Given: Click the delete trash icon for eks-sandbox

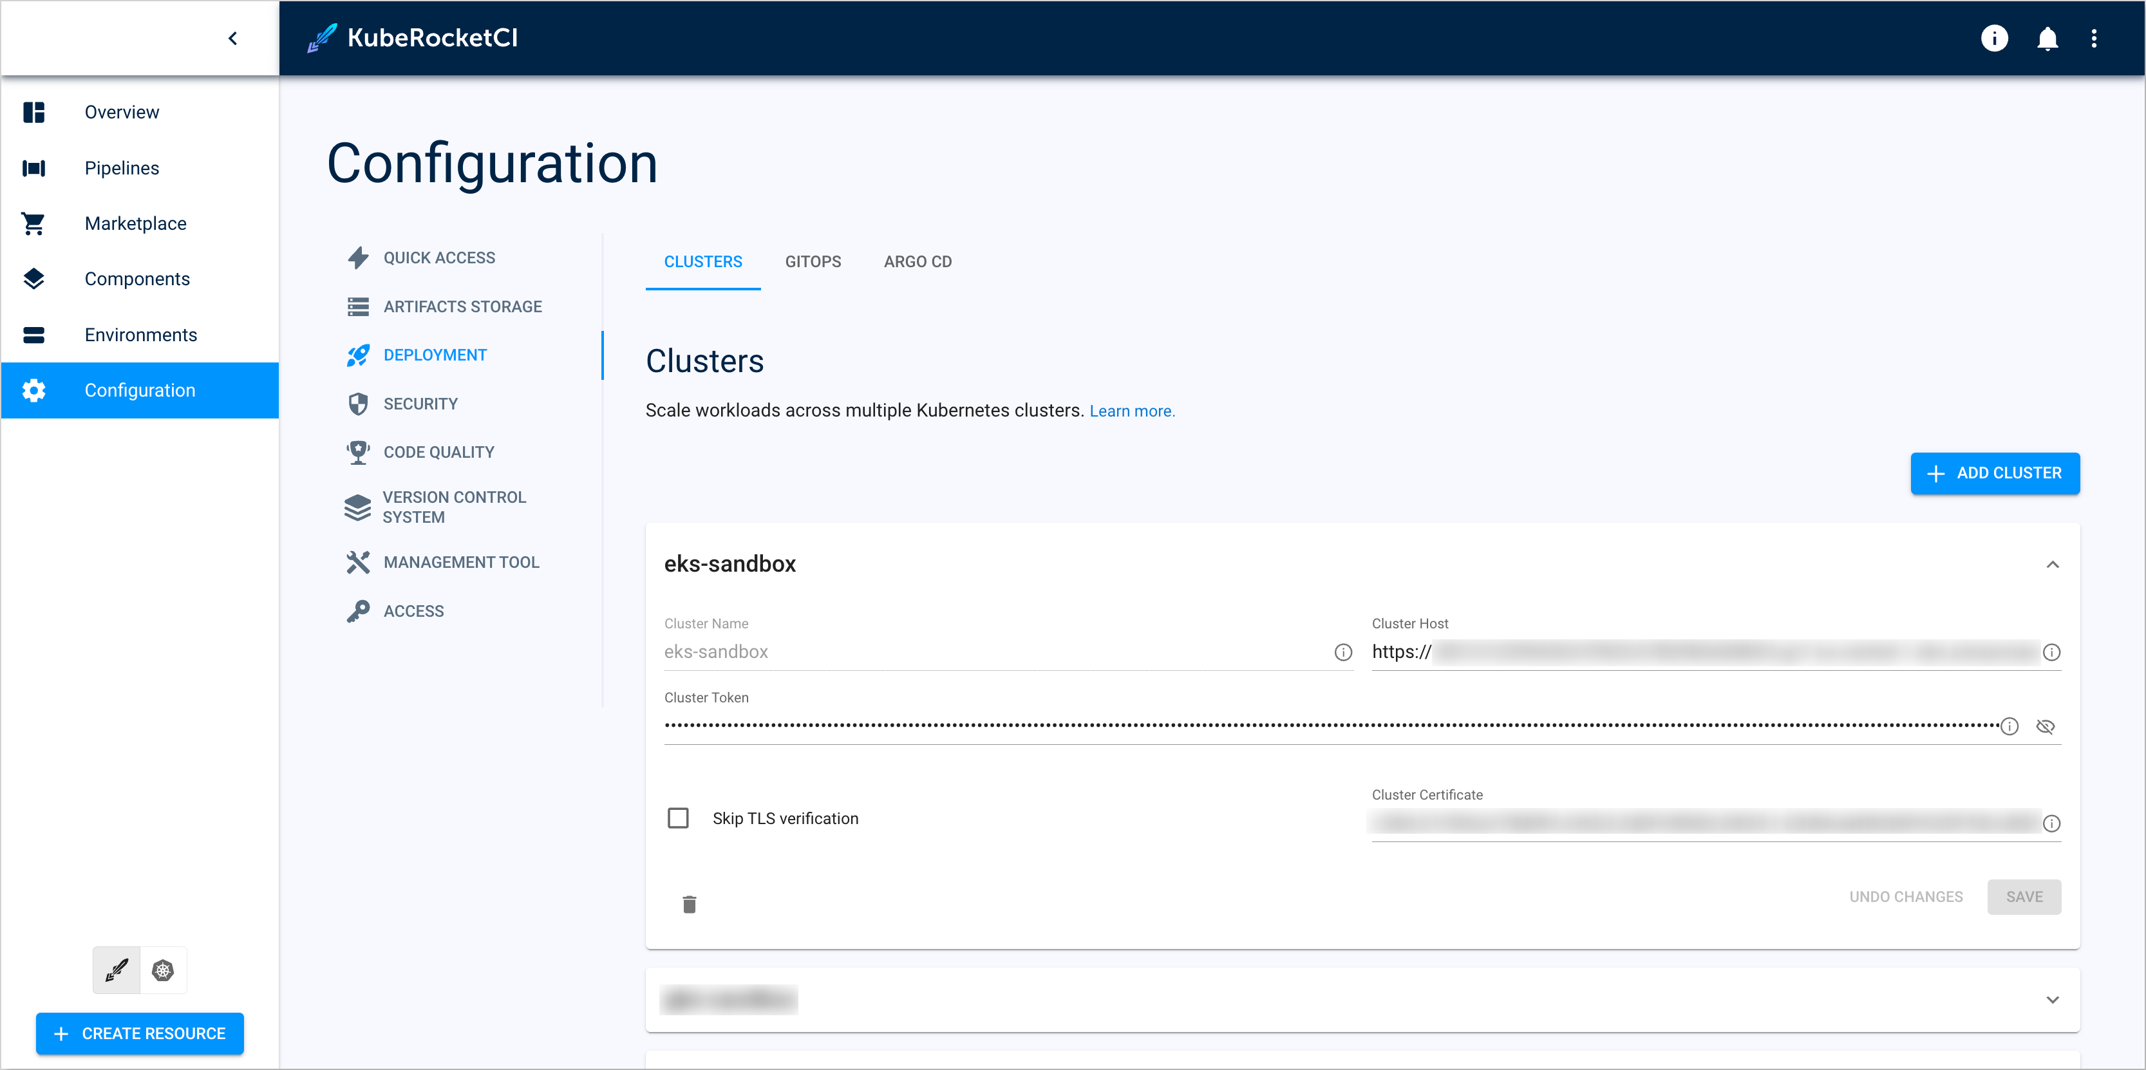Looking at the screenshot, I should [x=690, y=905].
